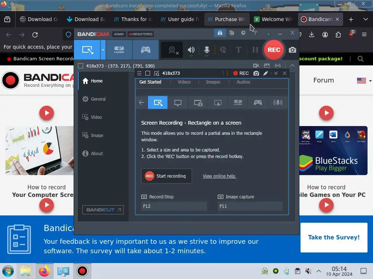Switch to the Get Started tab
373x279 pixels.
(x=150, y=82)
